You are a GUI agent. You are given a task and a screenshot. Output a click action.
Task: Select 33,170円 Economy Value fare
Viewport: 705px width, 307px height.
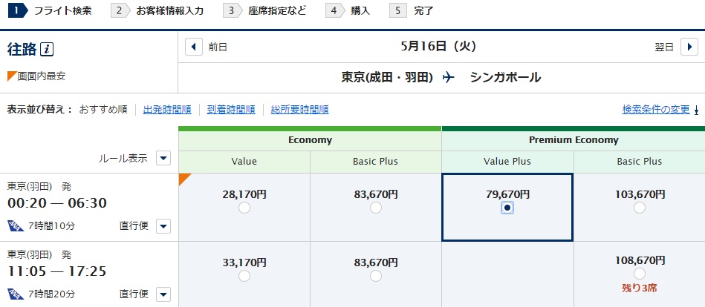coord(244,276)
